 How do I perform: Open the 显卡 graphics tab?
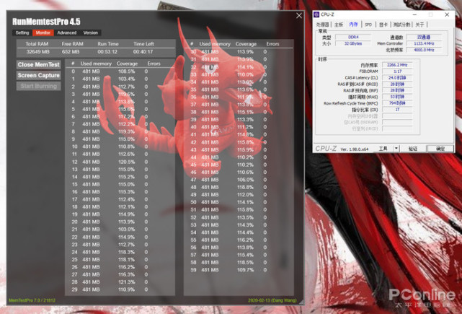383,25
